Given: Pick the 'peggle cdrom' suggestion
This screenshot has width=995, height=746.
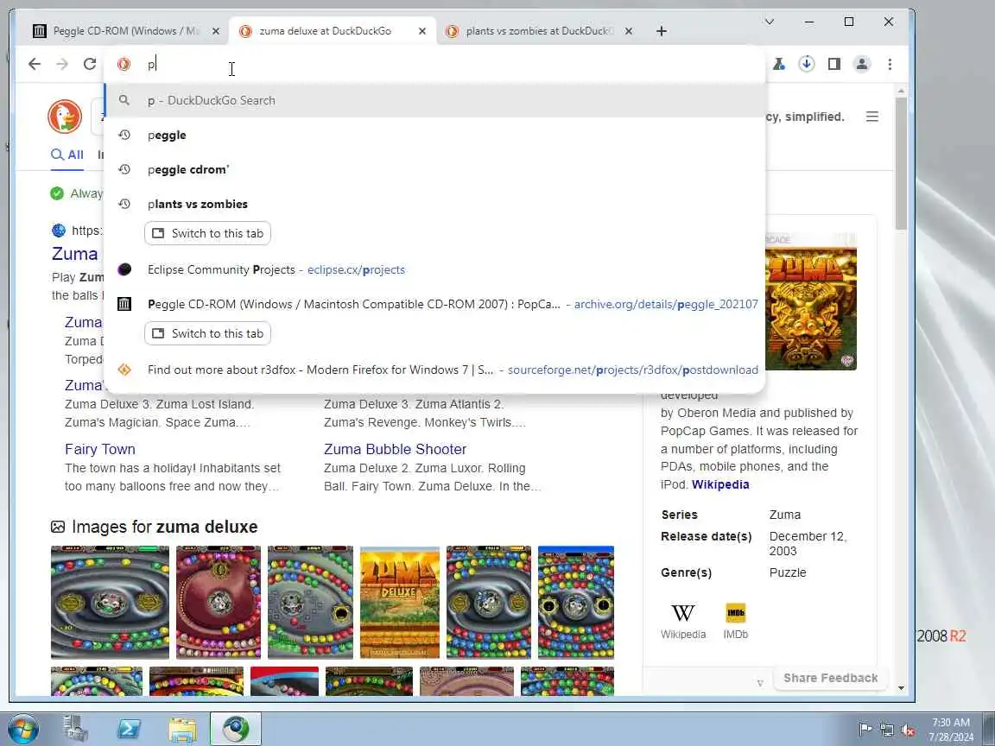Looking at the screenshot, I should click(434, 169).
